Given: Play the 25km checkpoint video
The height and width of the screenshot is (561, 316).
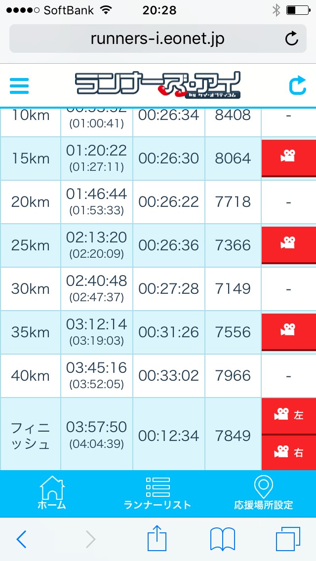Looking at the screenshot, I should pos(288,245).
